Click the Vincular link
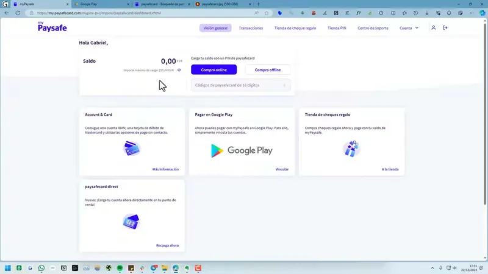 [x=282, y=169]
